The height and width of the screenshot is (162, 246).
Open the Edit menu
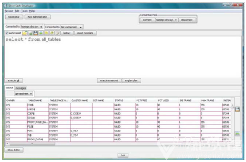[x=17, y=11]
